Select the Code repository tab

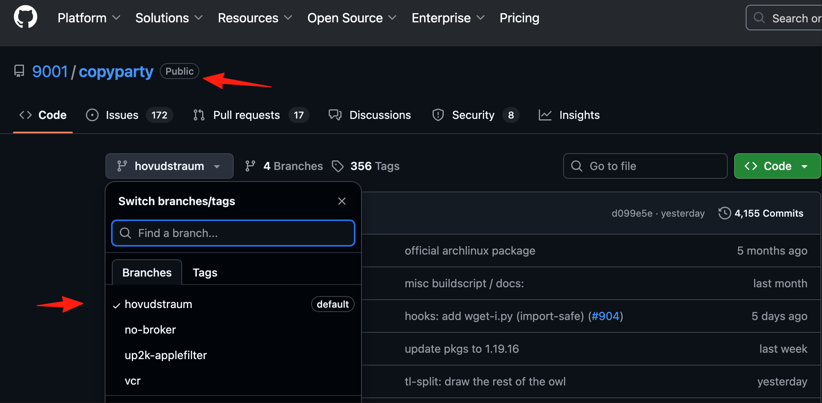point(43,115)
